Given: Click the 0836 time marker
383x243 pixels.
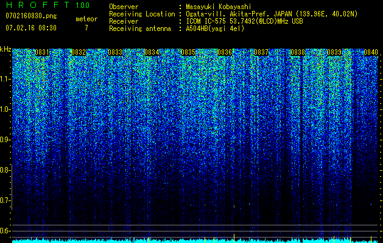Looking at the screenshot, I should (225, 52).
